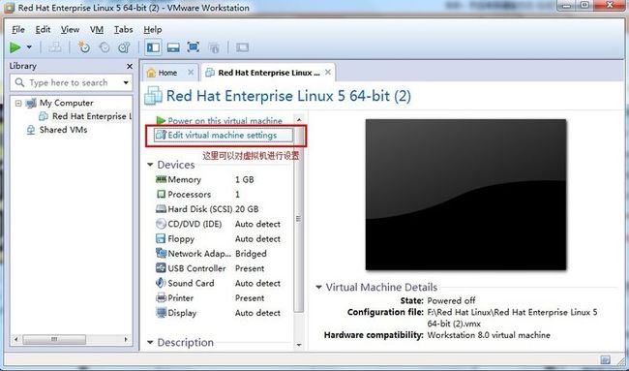Close the Red Hat Enterprise Linux tab
This screenshot has height=371, width=629.
pos(328,73)
